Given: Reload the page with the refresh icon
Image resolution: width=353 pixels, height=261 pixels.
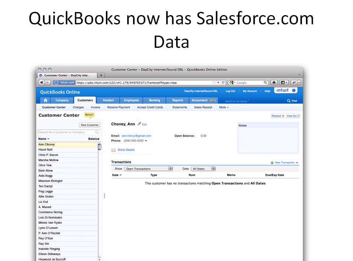Looking at the screenshot, I should 223,83.
